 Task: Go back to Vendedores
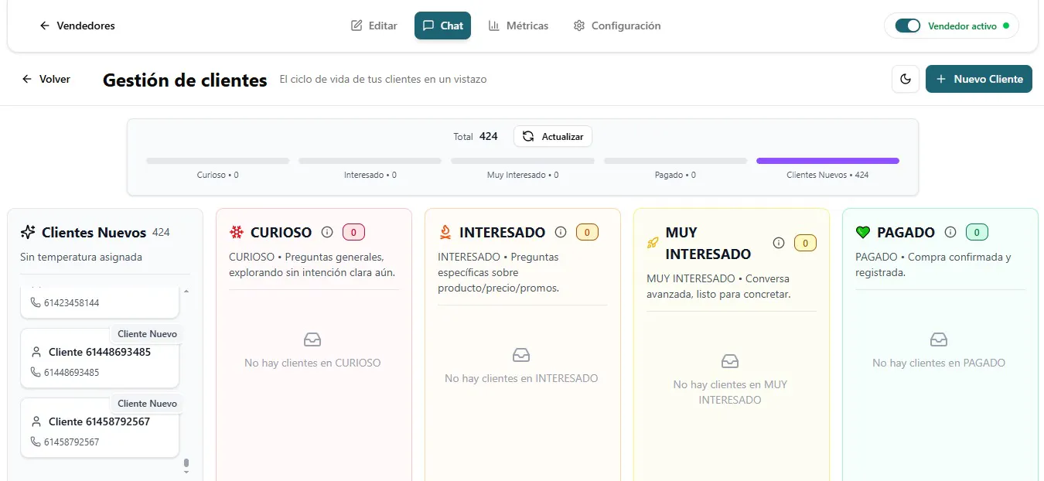pyautogui.click(x=77, y=26)
